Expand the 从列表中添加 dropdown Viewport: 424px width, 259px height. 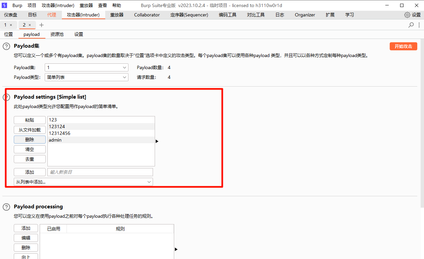[x=83, y=182]
